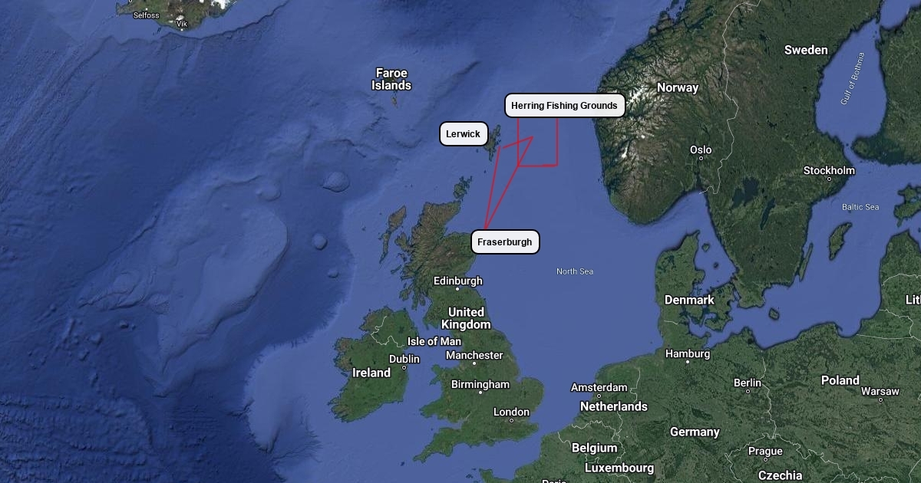Click the red fishing grounds rectangle outline
The image size is (921, 483).
point(557,142)
